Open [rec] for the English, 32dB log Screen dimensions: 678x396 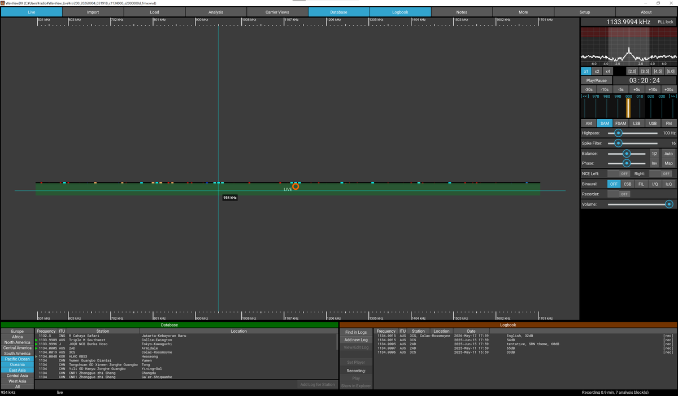click(x=668, y=336)
